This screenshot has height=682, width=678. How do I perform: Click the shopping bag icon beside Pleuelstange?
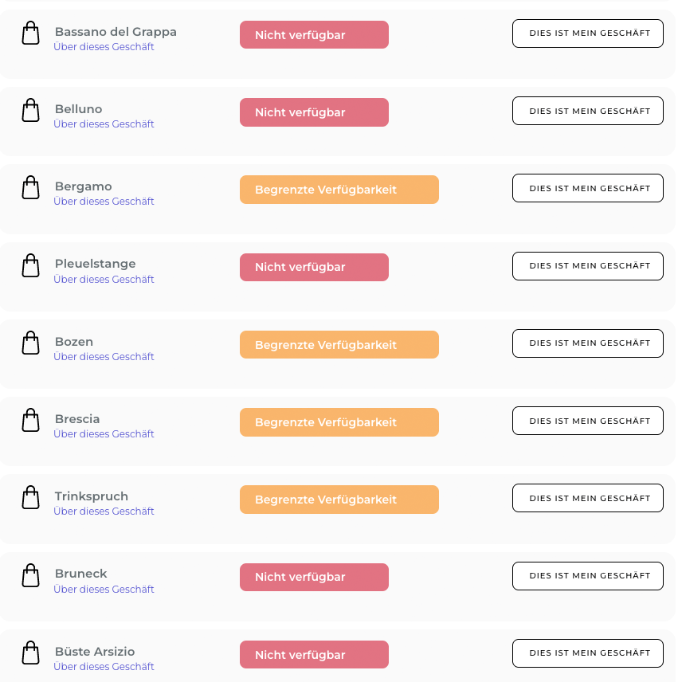tap(30, 265)
